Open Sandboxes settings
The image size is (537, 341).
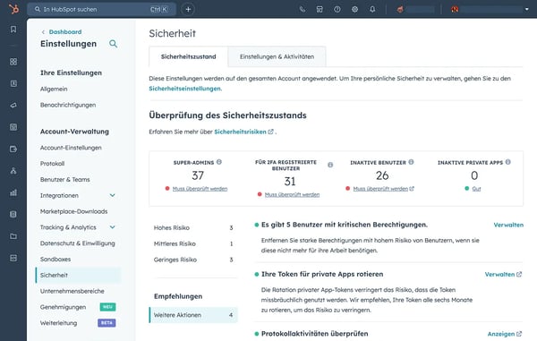(55, 260)
